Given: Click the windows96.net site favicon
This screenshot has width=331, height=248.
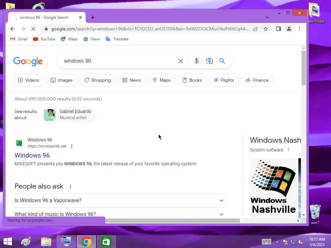Looking at the screenshot, I should click(x=19, y=143).
